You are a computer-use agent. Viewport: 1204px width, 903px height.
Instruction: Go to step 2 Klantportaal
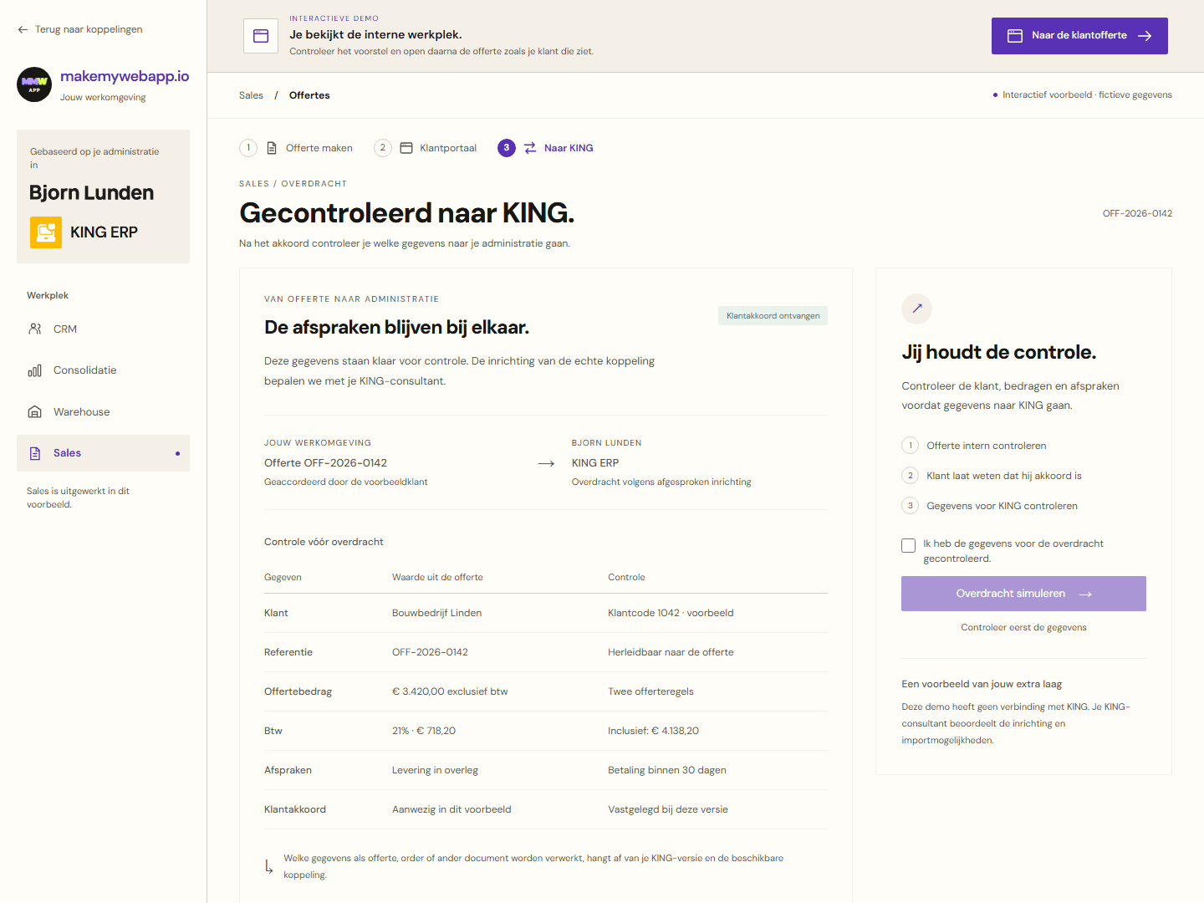(426, 148)
